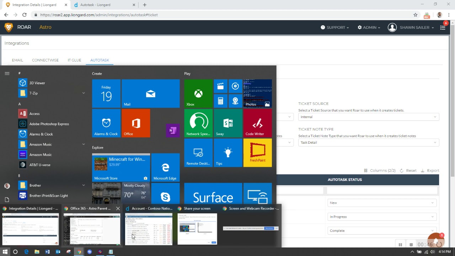Reload the Liongard page

pyautogui.click(x=24, y=15)
